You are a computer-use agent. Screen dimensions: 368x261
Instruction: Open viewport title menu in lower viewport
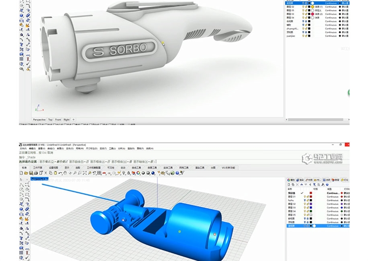point(39,179)
